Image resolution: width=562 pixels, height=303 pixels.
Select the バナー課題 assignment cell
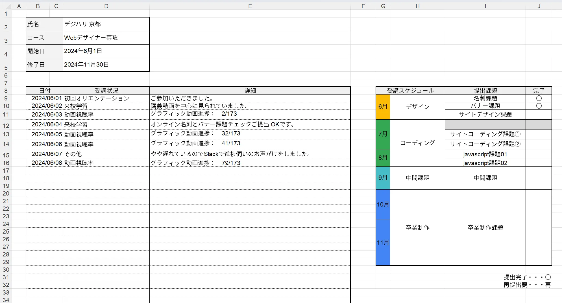pos(485,106)
